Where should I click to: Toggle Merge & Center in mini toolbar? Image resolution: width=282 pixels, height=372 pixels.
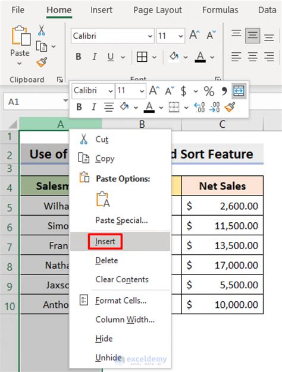click(x=239, y=91)
